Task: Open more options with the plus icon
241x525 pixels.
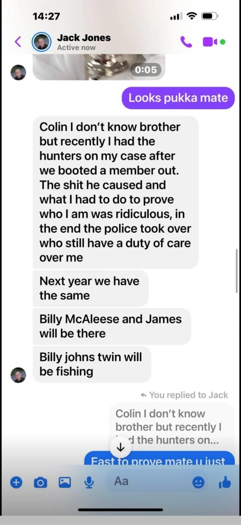Action: [x=16, y=482]
